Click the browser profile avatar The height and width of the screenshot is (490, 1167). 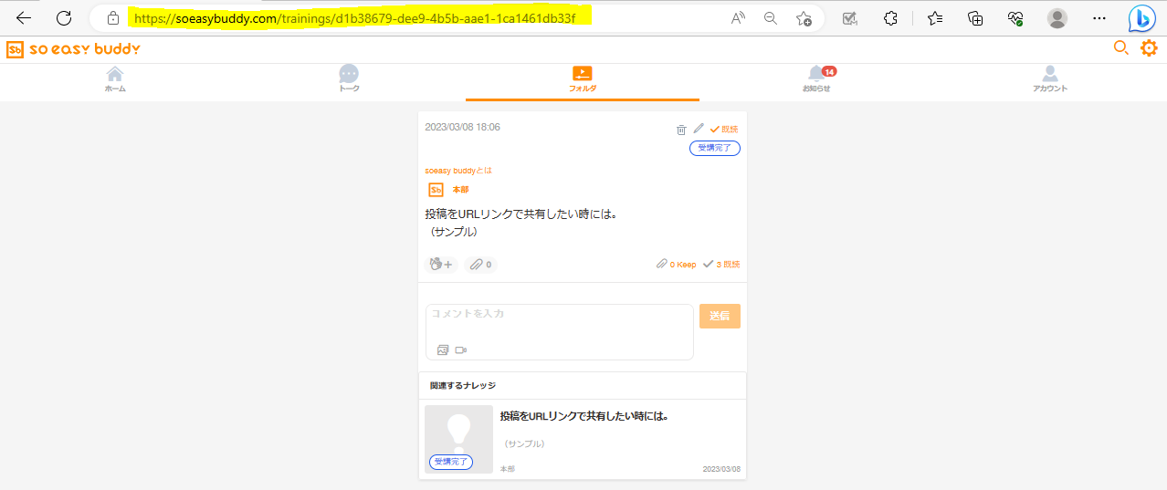pyautogui.click(x=1057, y=18)
